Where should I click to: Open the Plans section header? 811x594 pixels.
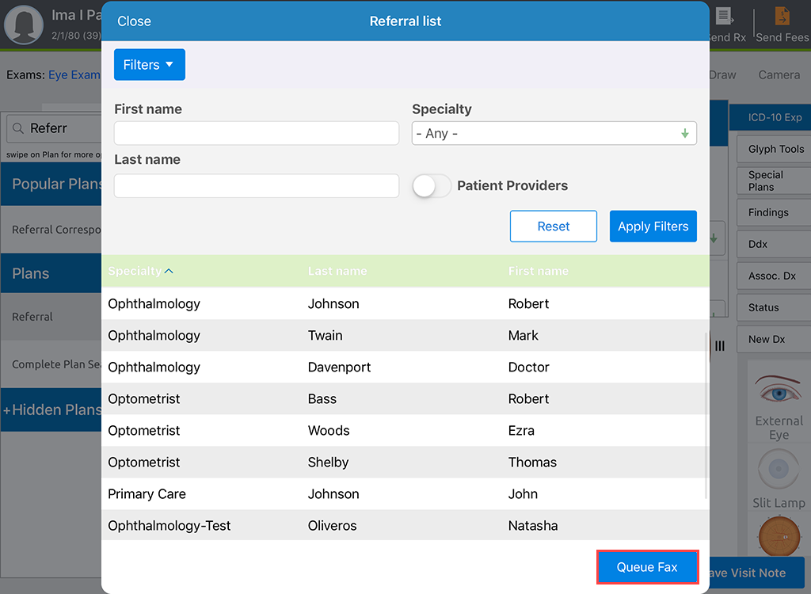click(x=51, y=273)
